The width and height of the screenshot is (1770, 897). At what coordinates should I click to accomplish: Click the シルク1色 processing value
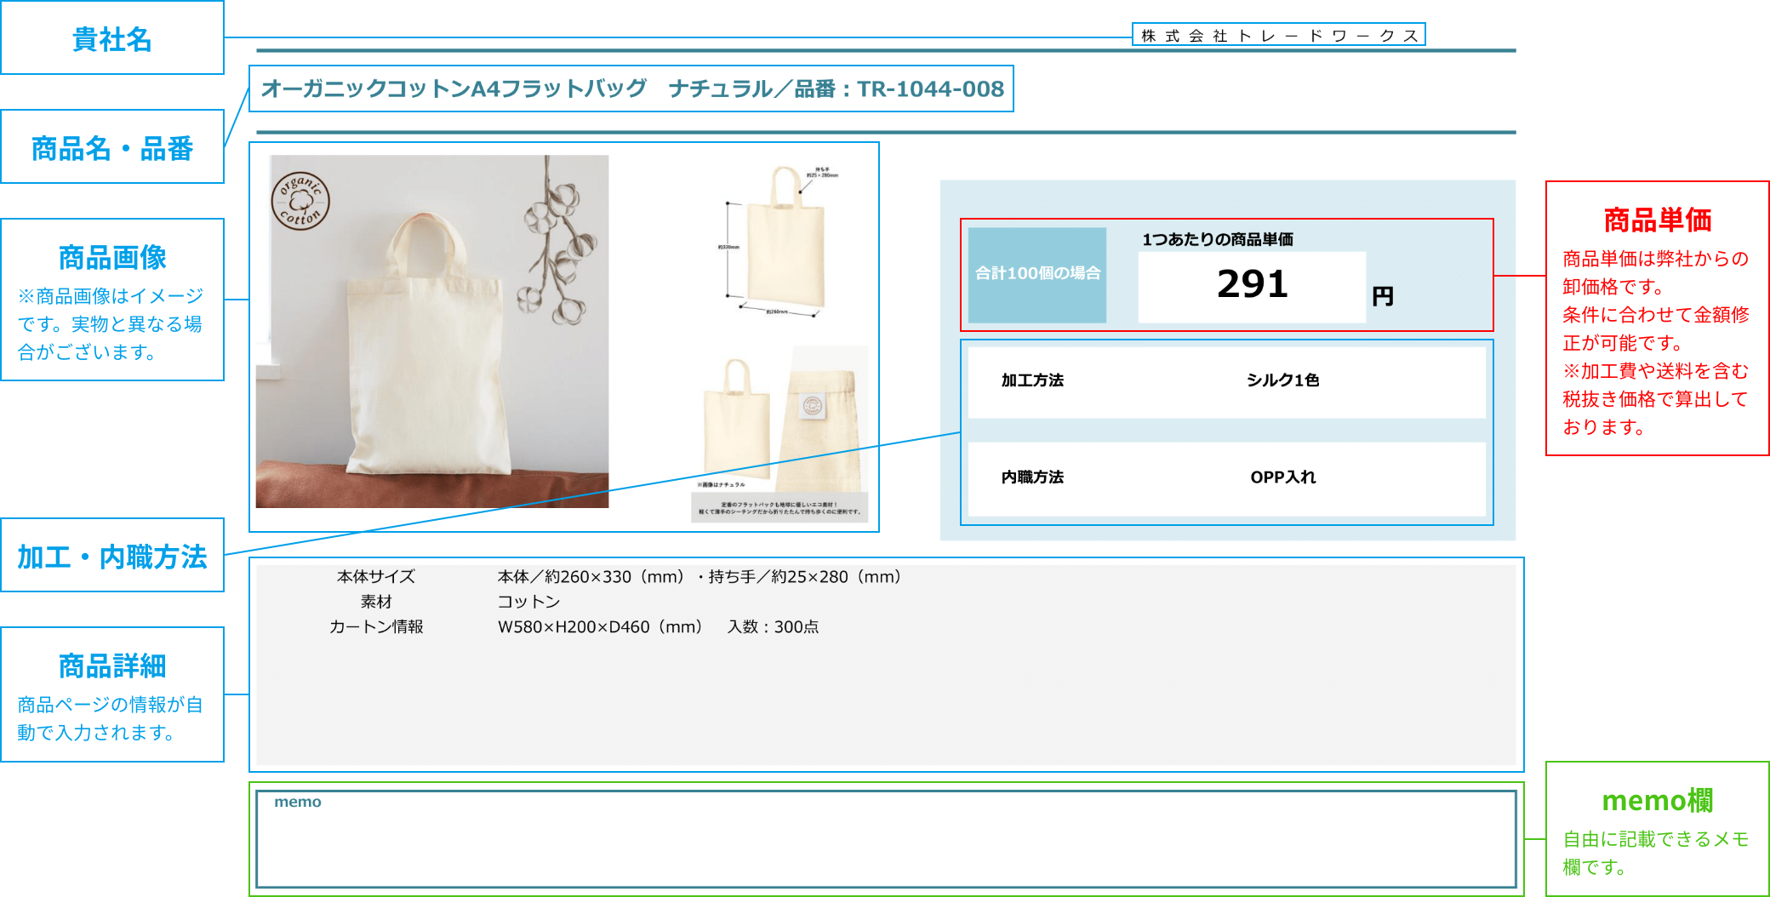(1282, 380)
